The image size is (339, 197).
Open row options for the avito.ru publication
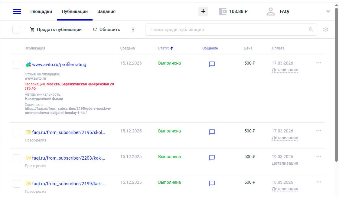(318, 63)
